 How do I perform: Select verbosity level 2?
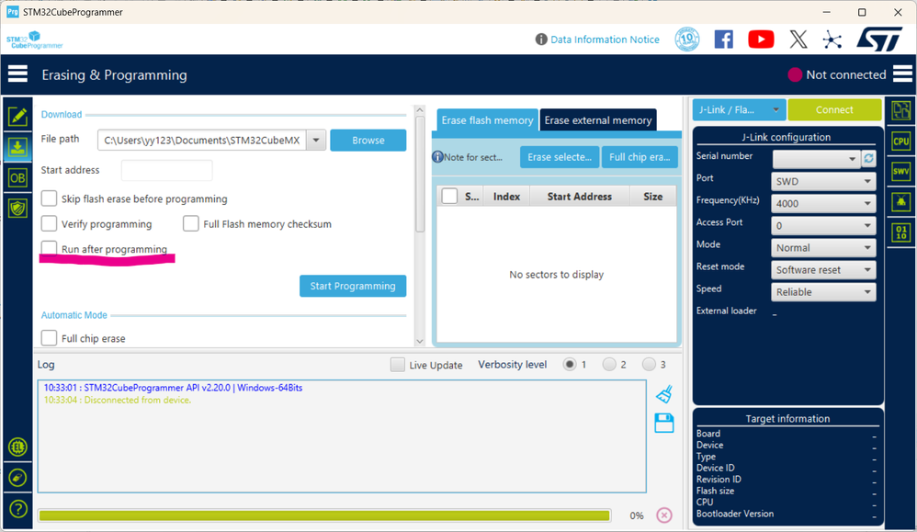(x=609, y=364)
